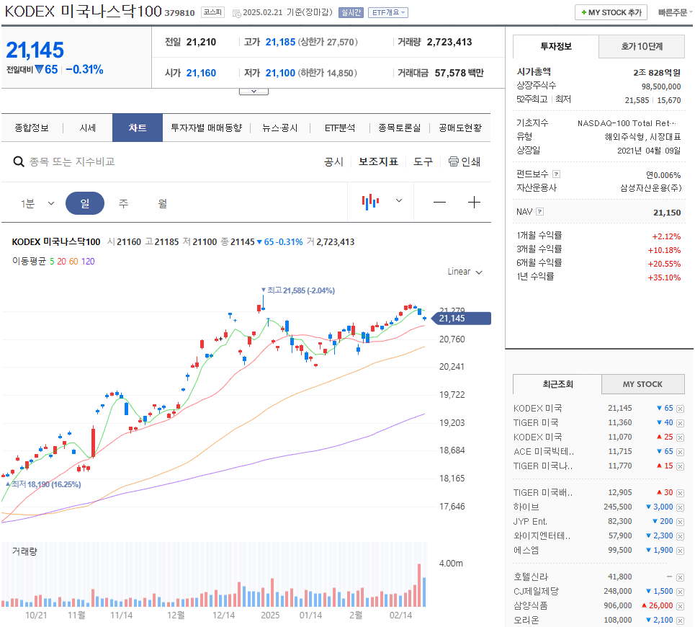Zoom in the chart with the plus icon
Viewport: 695px width, 627px height.
click(474, 203)
